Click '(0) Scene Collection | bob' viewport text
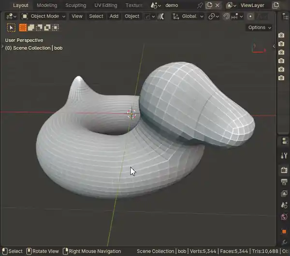The height and width of the screenshot is (256, 290). [x=34, y=48]
